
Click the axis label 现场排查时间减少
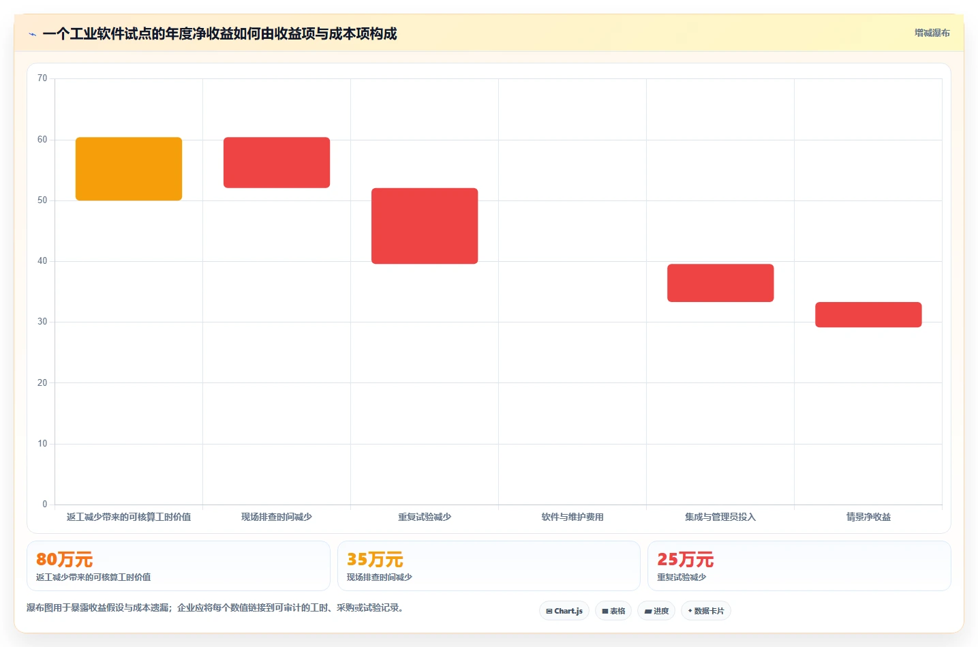(277, 517)
